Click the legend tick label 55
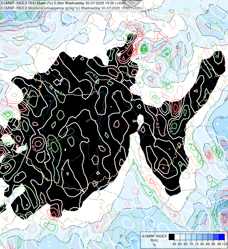This screenshot has width=228, height=249. tap(174, 244)
